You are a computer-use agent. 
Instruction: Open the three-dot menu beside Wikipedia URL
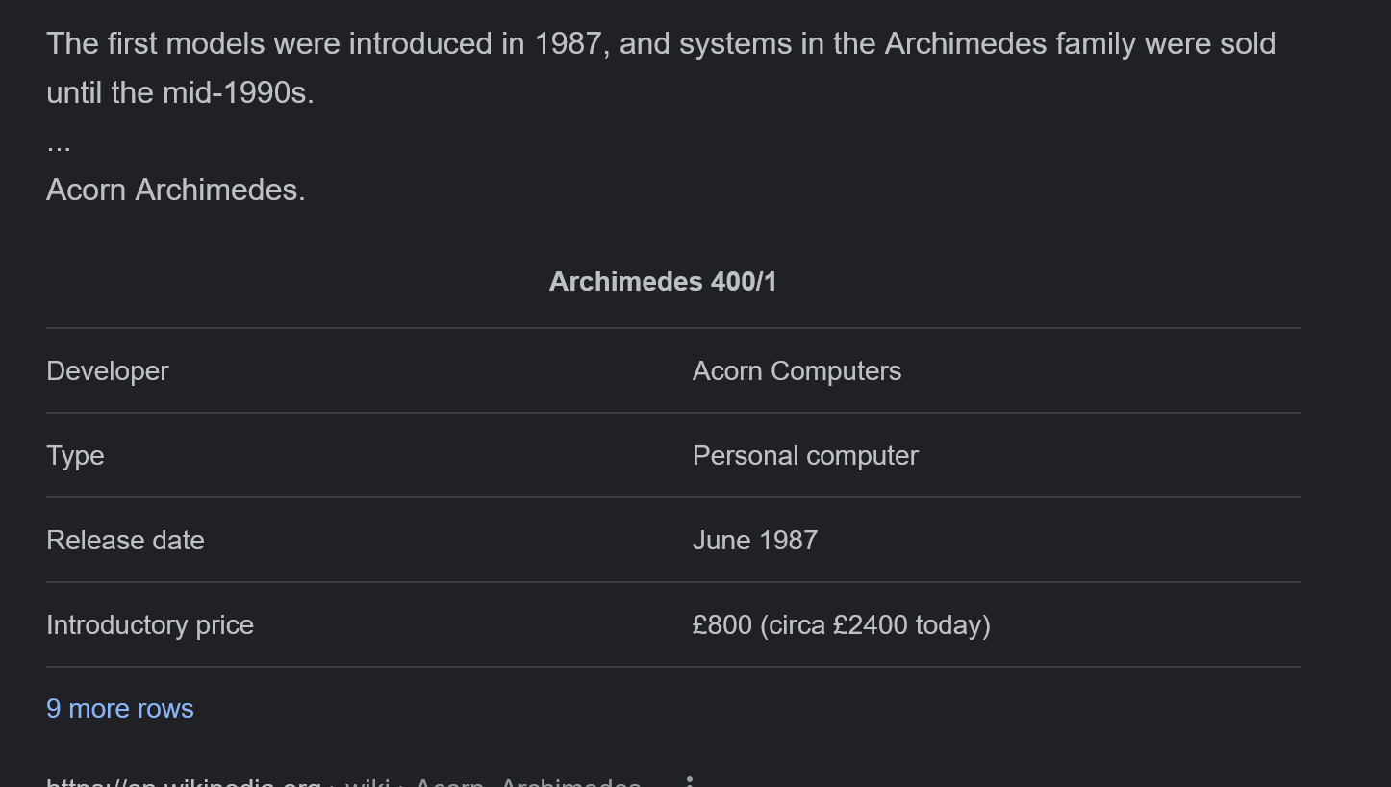(x=689, y=782)
